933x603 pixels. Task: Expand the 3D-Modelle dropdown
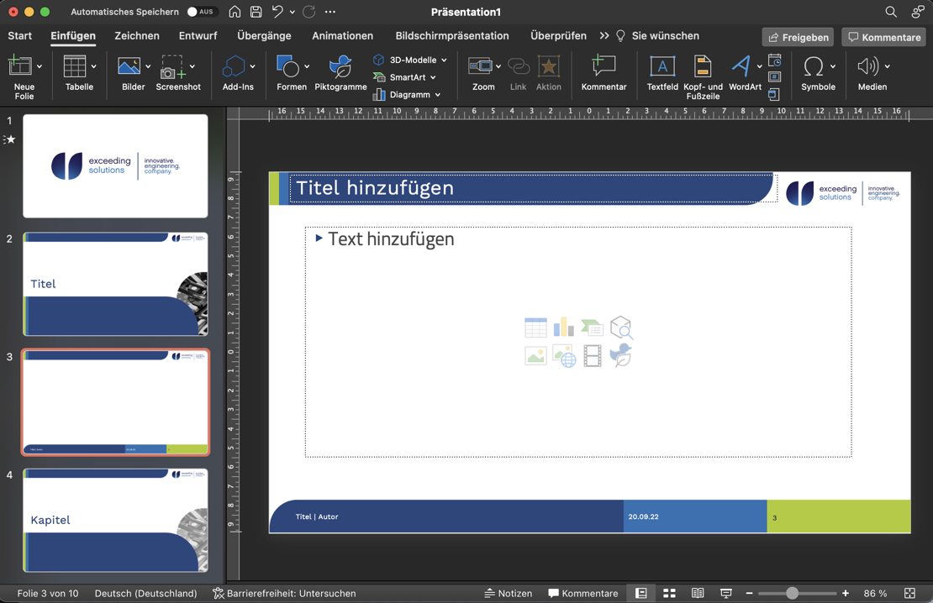point(444,60)
